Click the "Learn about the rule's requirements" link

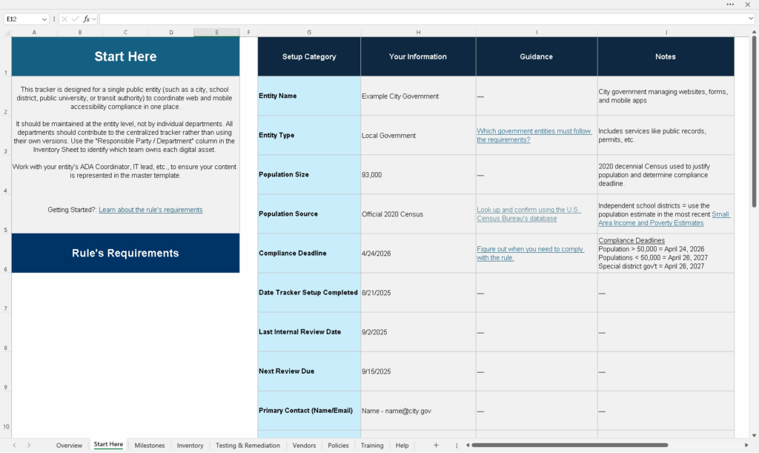tap(150, 209)
